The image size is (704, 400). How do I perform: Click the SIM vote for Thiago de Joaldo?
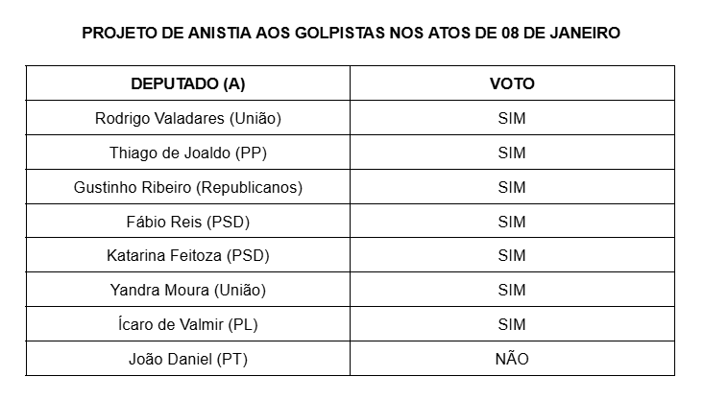(512, 153)
